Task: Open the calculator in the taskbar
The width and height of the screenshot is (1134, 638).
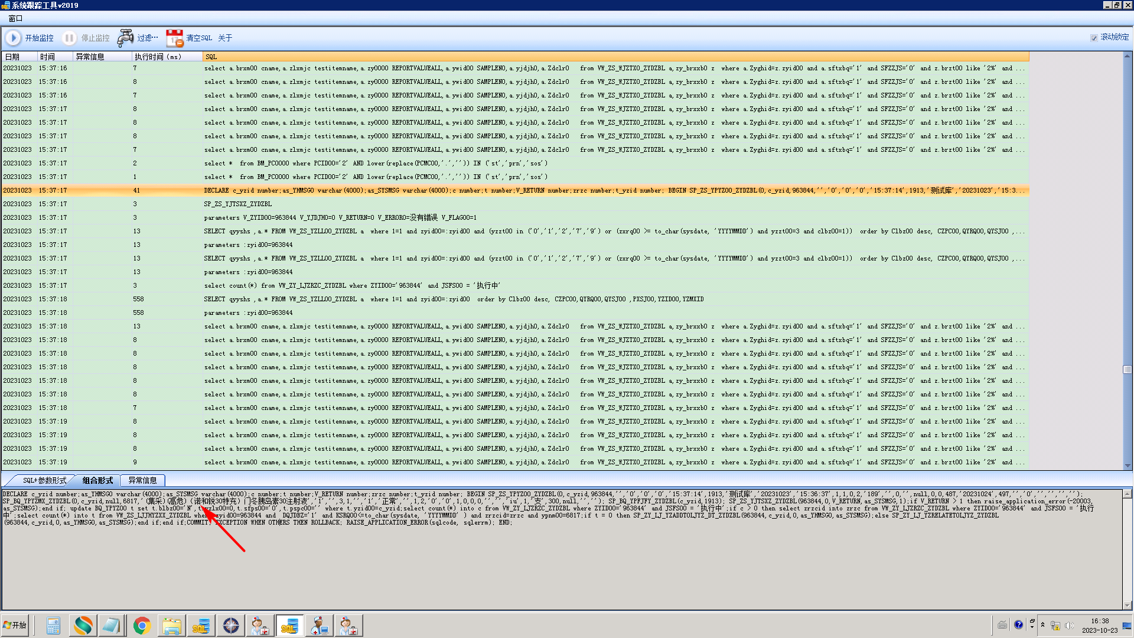Action: (x=53, y=625)
